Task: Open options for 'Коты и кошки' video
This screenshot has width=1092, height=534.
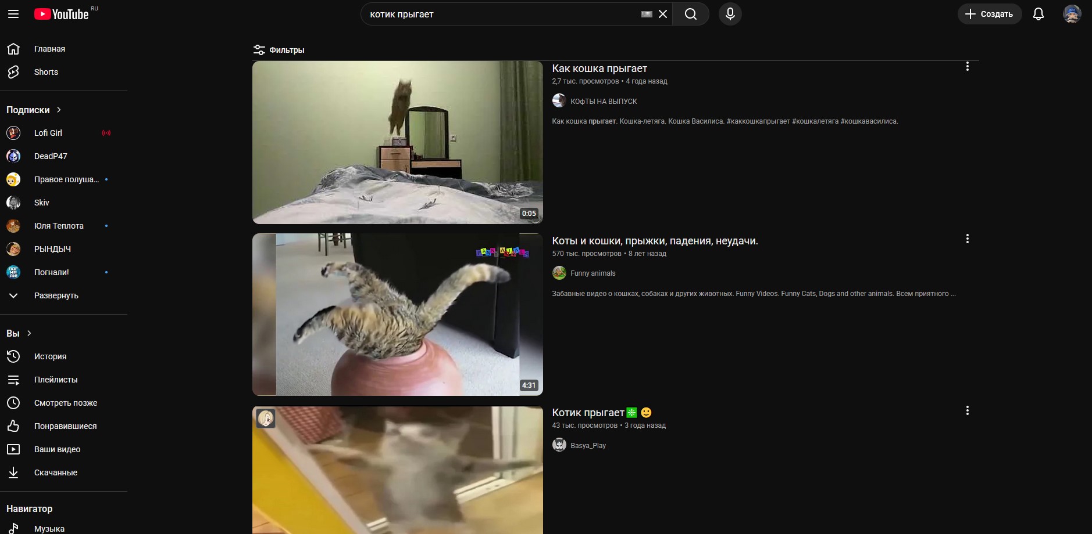Action: click(968, 239)
